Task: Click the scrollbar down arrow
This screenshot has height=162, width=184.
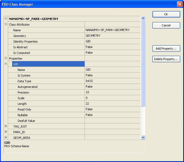Action: (143, 137)
